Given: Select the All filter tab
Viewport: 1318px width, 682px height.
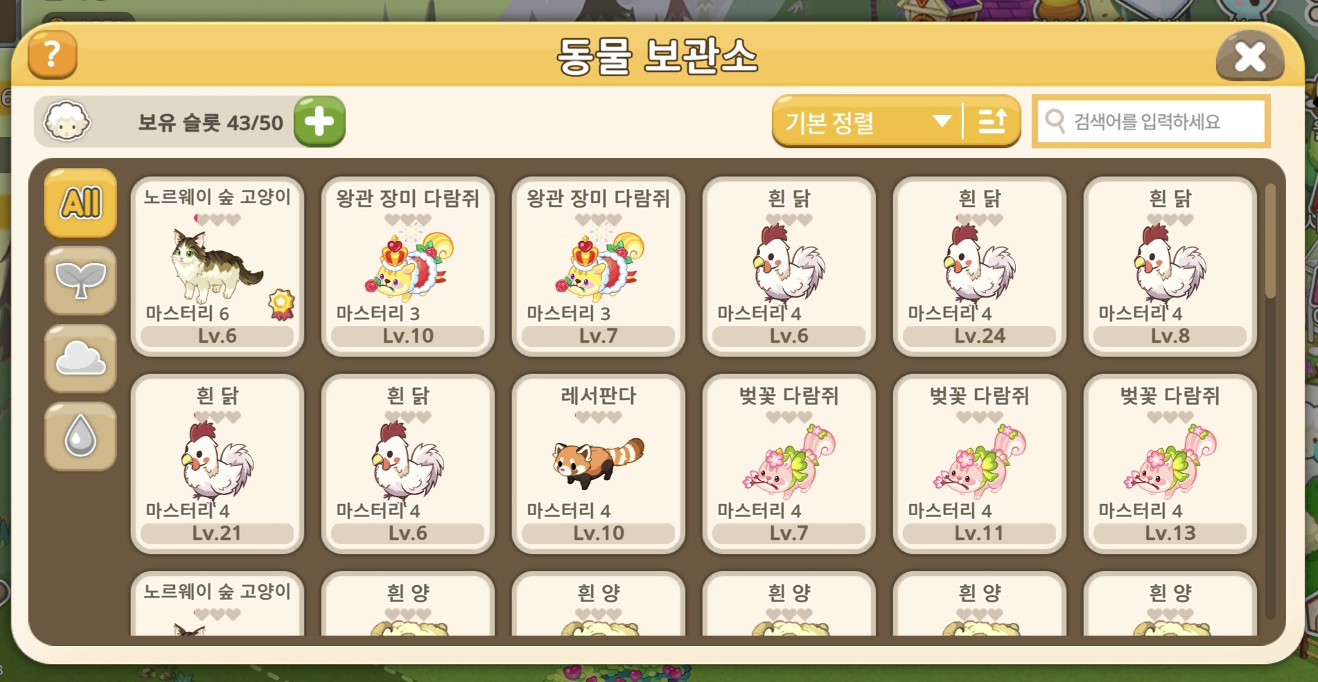Looking at the screenshot, I should pos(80,203).
